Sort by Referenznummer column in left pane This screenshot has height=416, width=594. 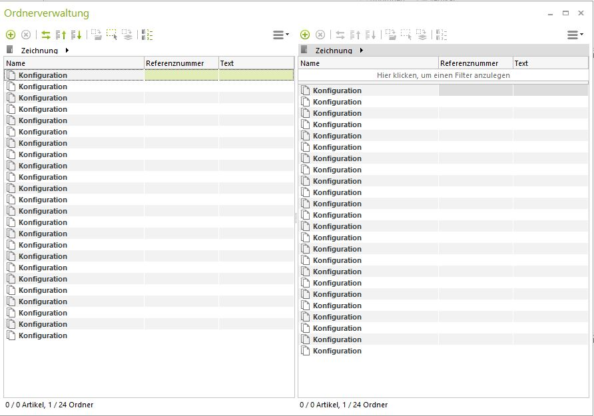pos(181,63)
